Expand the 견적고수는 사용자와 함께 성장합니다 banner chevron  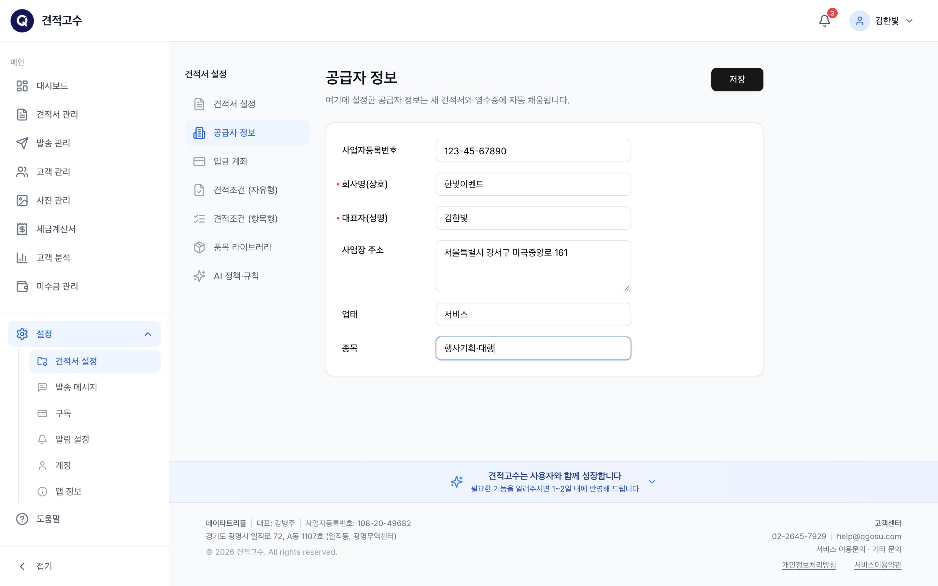click(x=652, y=482)
